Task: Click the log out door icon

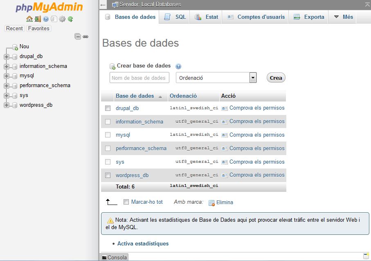Action: pyautogui.click(x=38, y=19)
